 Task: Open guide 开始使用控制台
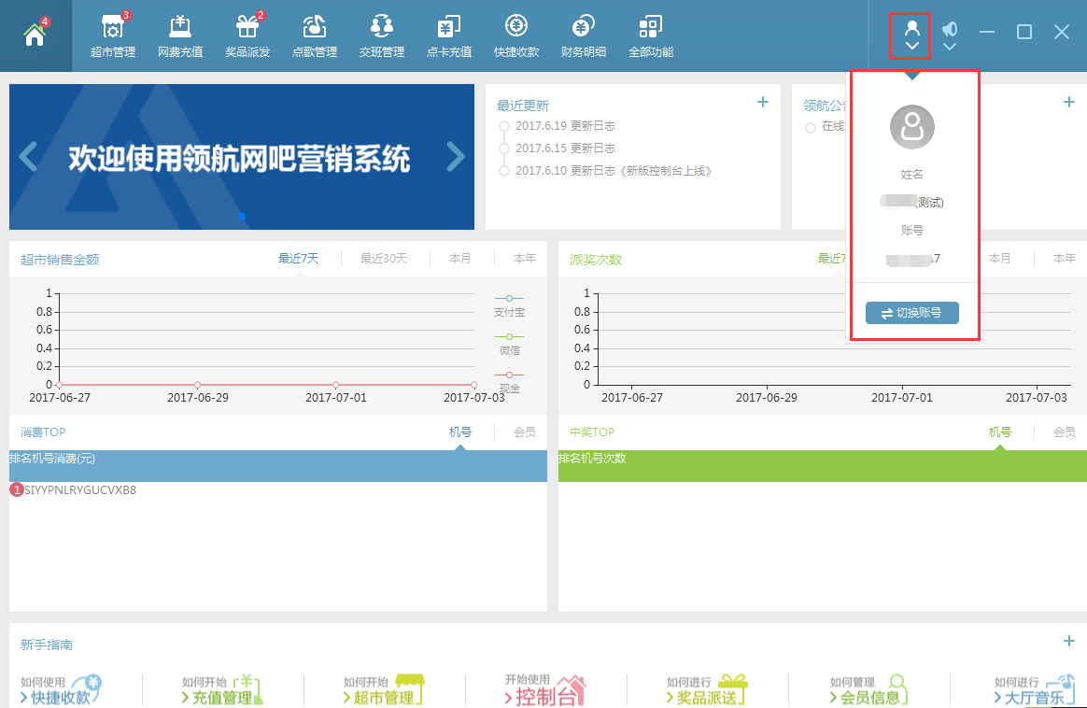544,689
